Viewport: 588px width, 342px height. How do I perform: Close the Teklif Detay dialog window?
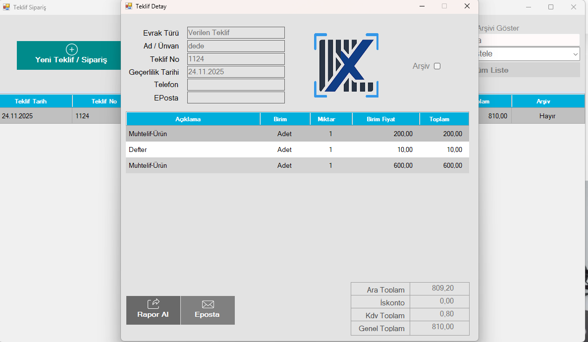point(467,6)
